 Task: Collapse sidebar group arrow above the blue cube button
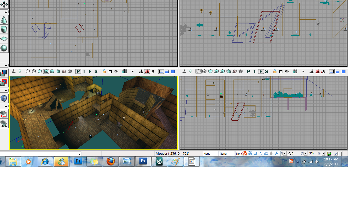pyautogui.click(x=4, y=90)
